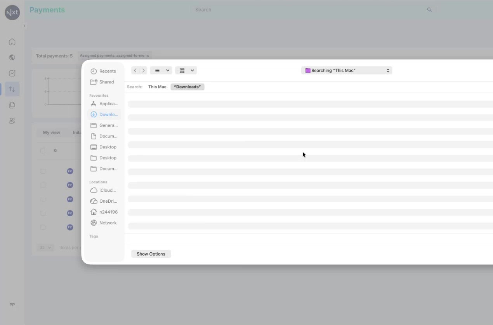493x325 pixels.
Task: Set search scope to This Mac
Action: (x=157, y=87)
